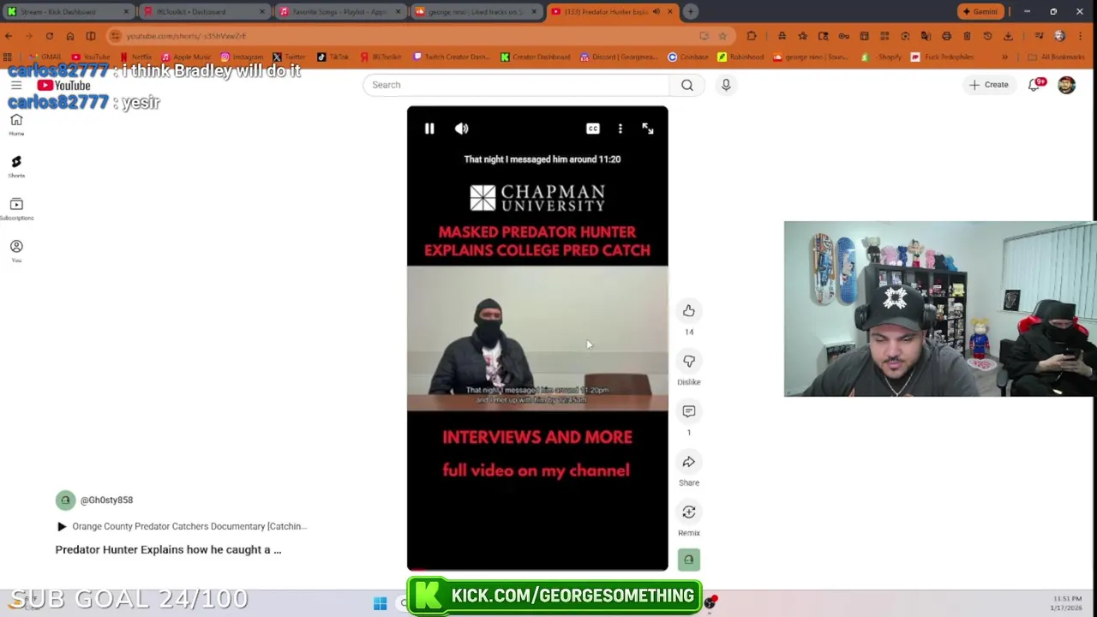Dislike this Short
The width and height of the screenshot is (1097, 617).
[689, 361]
